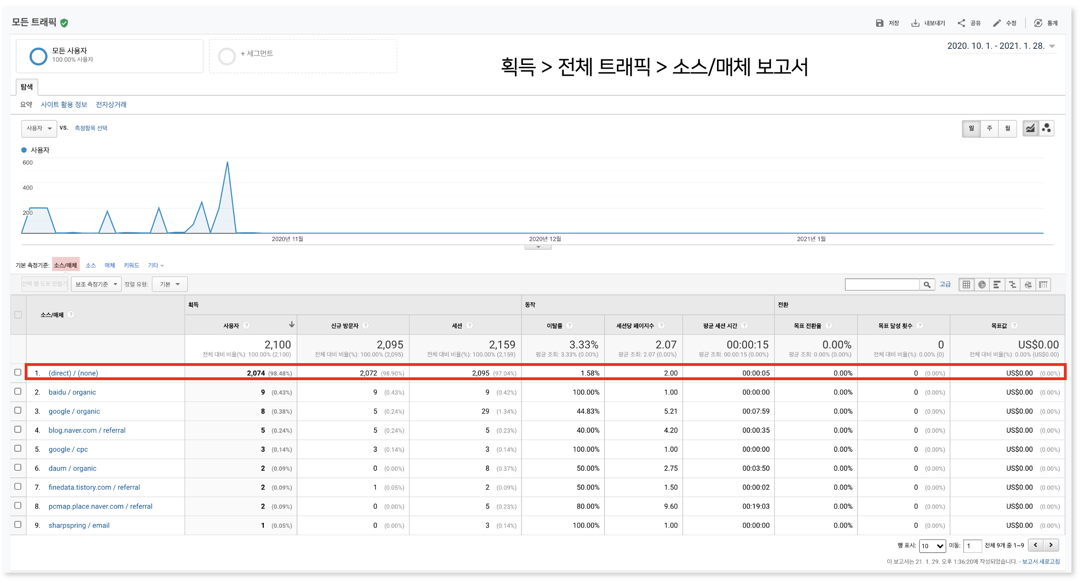Click the table search input field
This screenshot has height=584, width=1080.
(x=882, y=284)
